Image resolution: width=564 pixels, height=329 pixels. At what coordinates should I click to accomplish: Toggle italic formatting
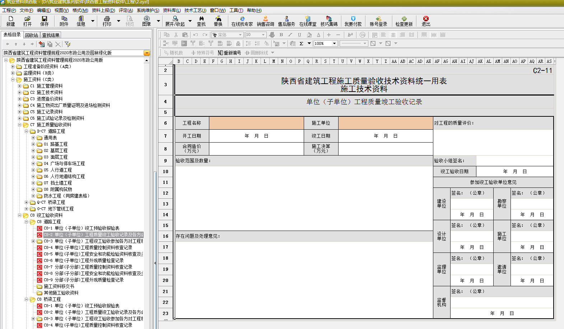coord(290,35)
